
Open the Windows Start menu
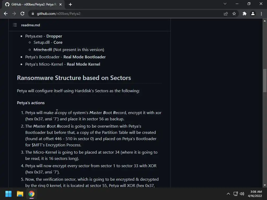tap(8, 194)
